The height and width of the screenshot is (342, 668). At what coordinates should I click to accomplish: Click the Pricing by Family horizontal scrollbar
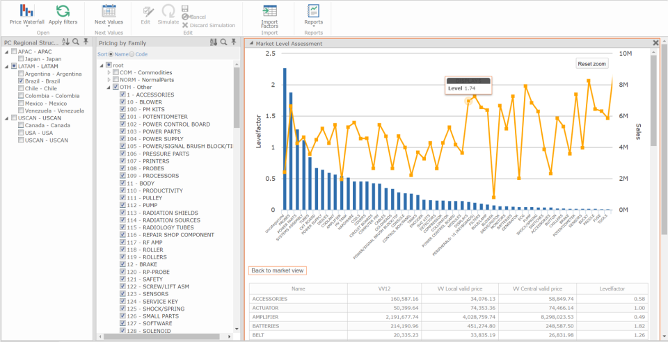pyautogui.click(x=162, y=336)
